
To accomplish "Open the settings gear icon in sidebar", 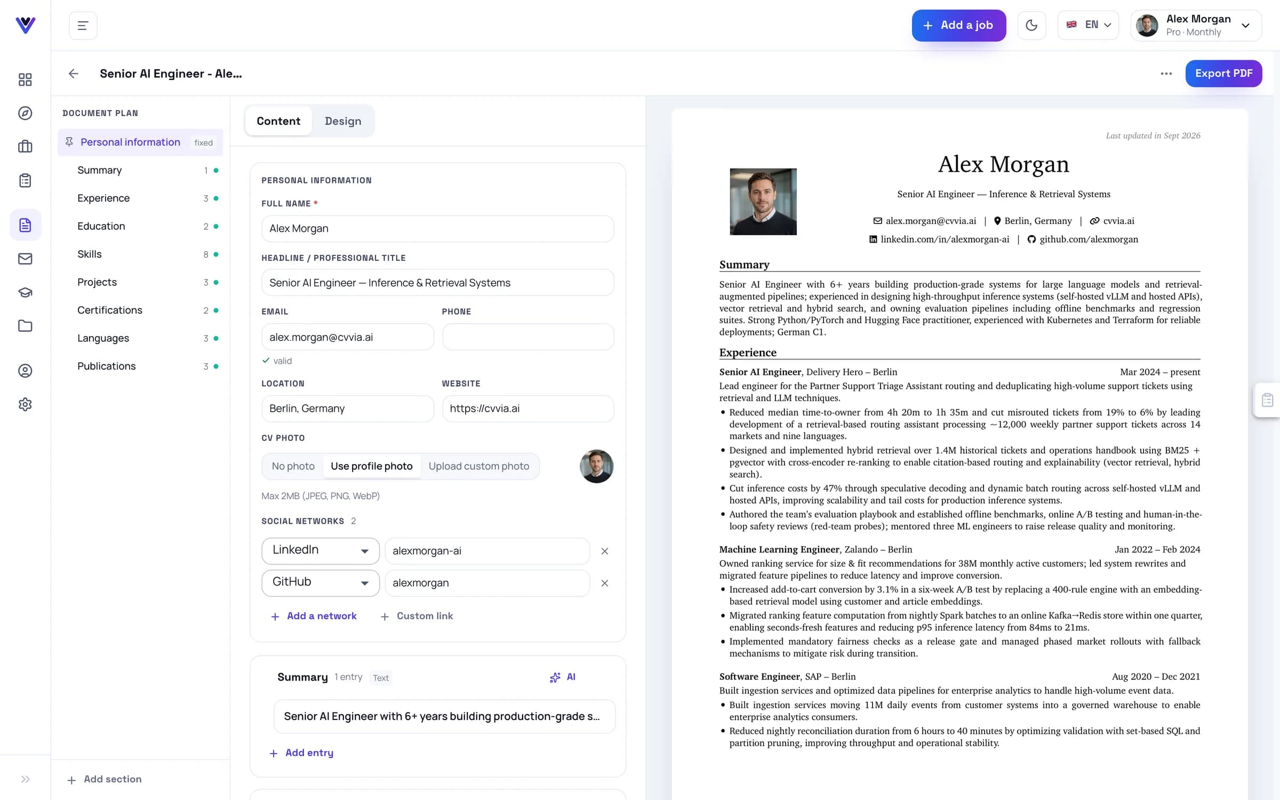I will click(25, 404).
